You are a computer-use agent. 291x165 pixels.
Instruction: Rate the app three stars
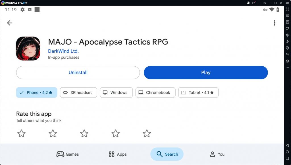click(x=84, y=133)
